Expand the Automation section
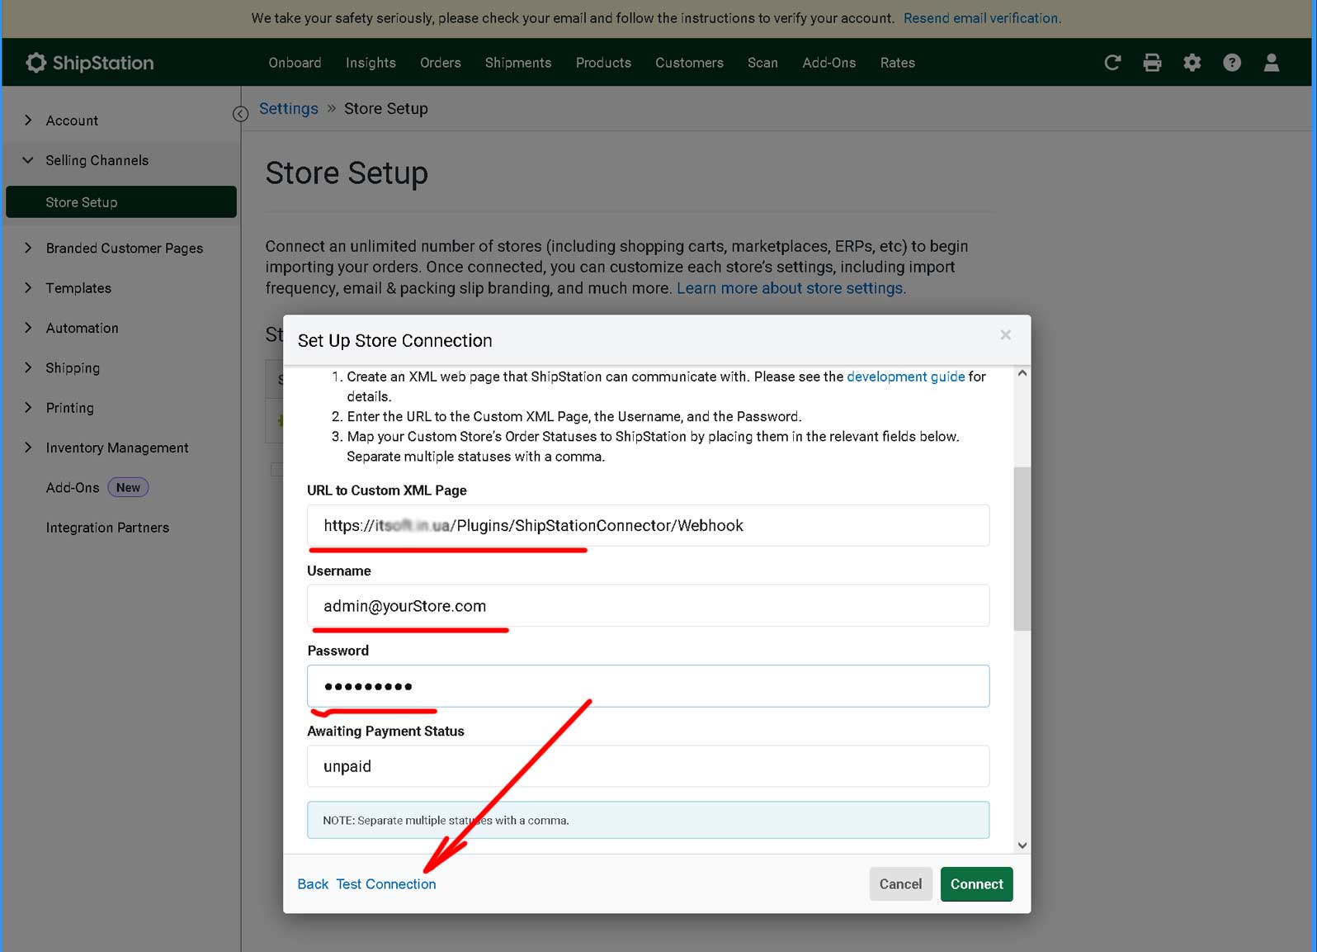 (28, 328)
